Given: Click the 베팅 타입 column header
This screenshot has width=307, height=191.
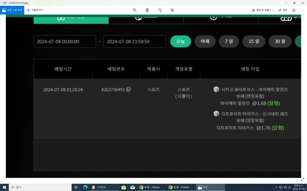Looking at the screenshot, I should pyautogui.click(x=250, y=69).
